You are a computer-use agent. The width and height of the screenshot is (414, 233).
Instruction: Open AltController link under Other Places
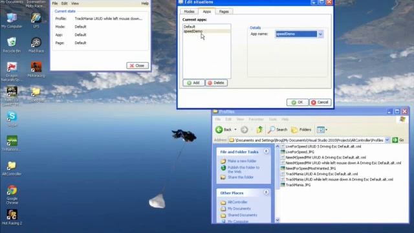click(237, 202)
